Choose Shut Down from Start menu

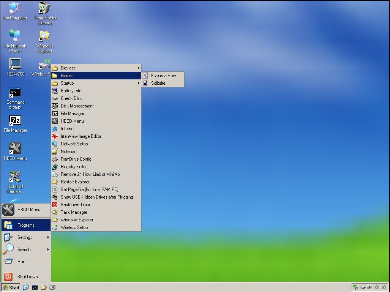[x=26, y=276]
